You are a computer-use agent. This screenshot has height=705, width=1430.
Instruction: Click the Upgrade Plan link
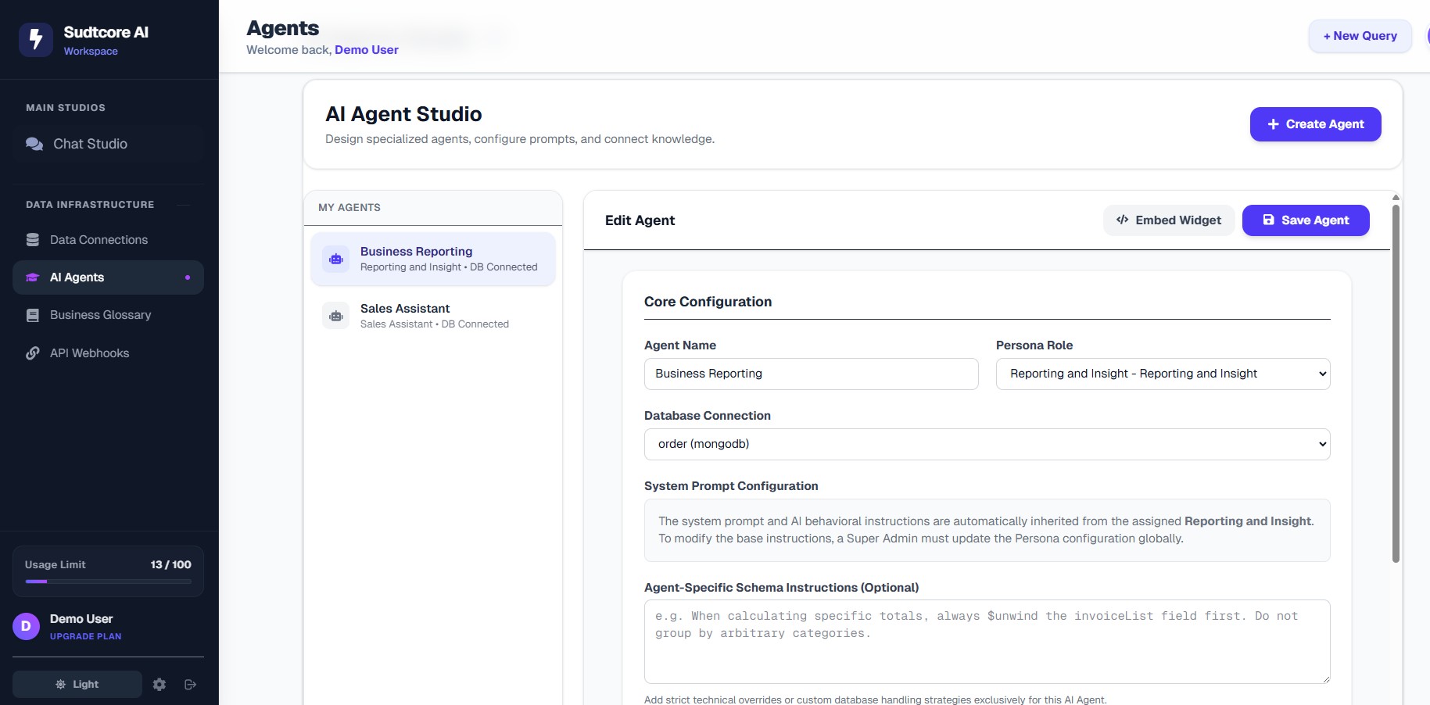85,636
